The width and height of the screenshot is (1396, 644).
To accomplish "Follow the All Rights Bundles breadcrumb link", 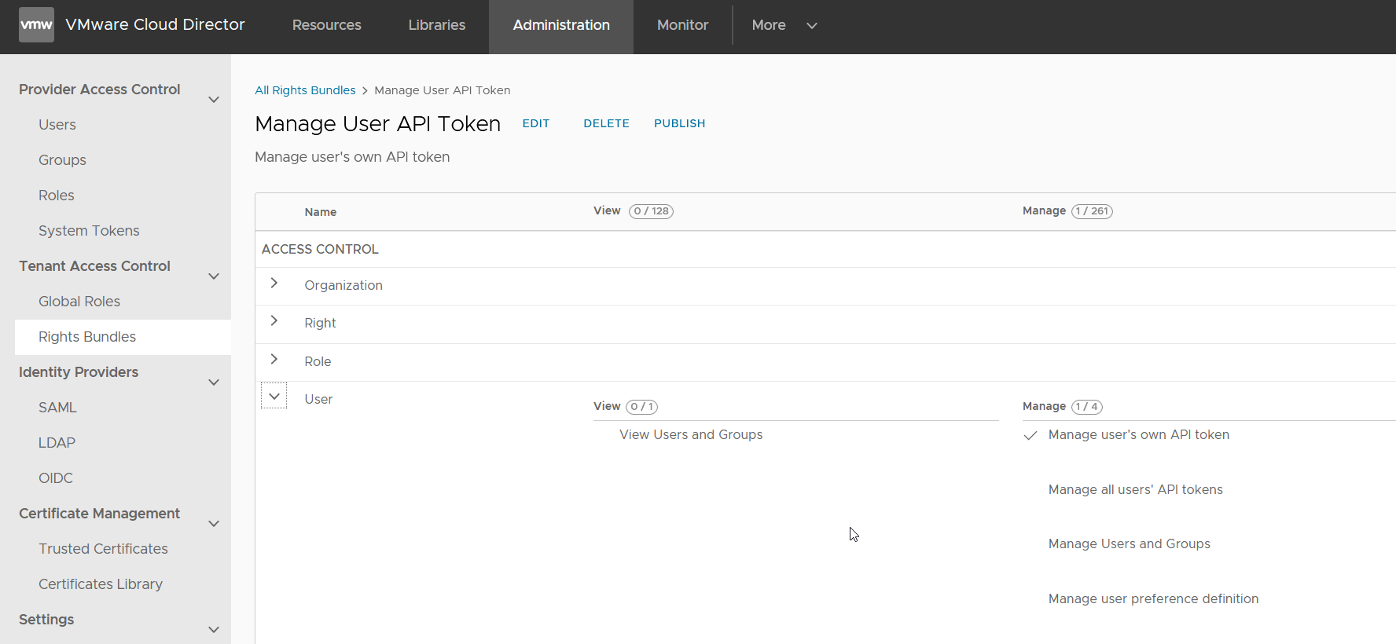I will 305,90.
